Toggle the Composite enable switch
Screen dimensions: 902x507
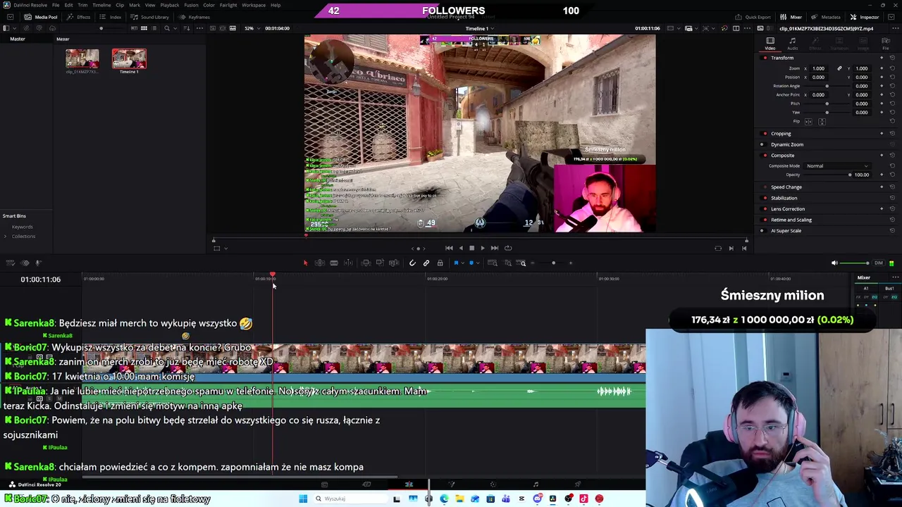pos(765,155)
